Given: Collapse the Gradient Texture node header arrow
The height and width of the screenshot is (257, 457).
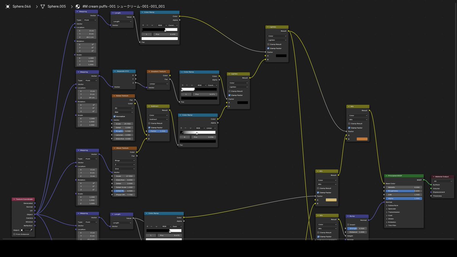Looking at the screenshot, I should tap(149, 71).
